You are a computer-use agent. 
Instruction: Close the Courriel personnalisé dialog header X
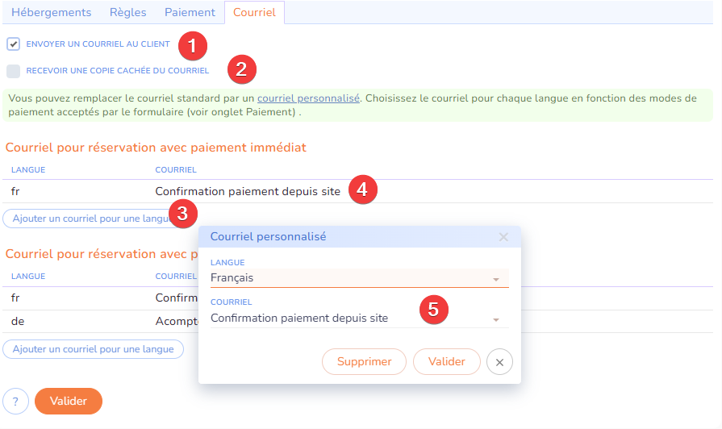[503, 237]
